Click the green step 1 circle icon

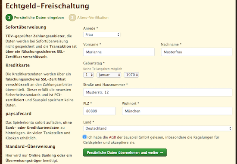tap(9, 18)
